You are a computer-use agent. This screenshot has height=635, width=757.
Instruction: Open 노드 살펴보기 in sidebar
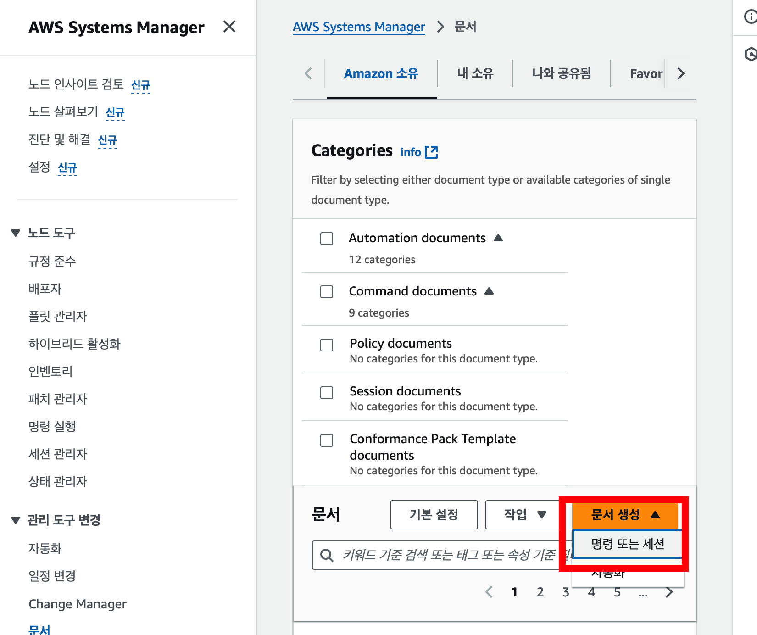coord(63,112)
